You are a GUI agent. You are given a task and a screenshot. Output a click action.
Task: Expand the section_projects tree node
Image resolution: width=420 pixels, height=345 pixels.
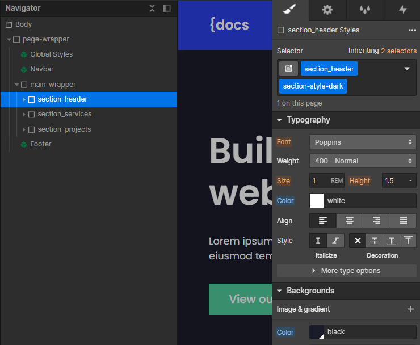[24, 129]
